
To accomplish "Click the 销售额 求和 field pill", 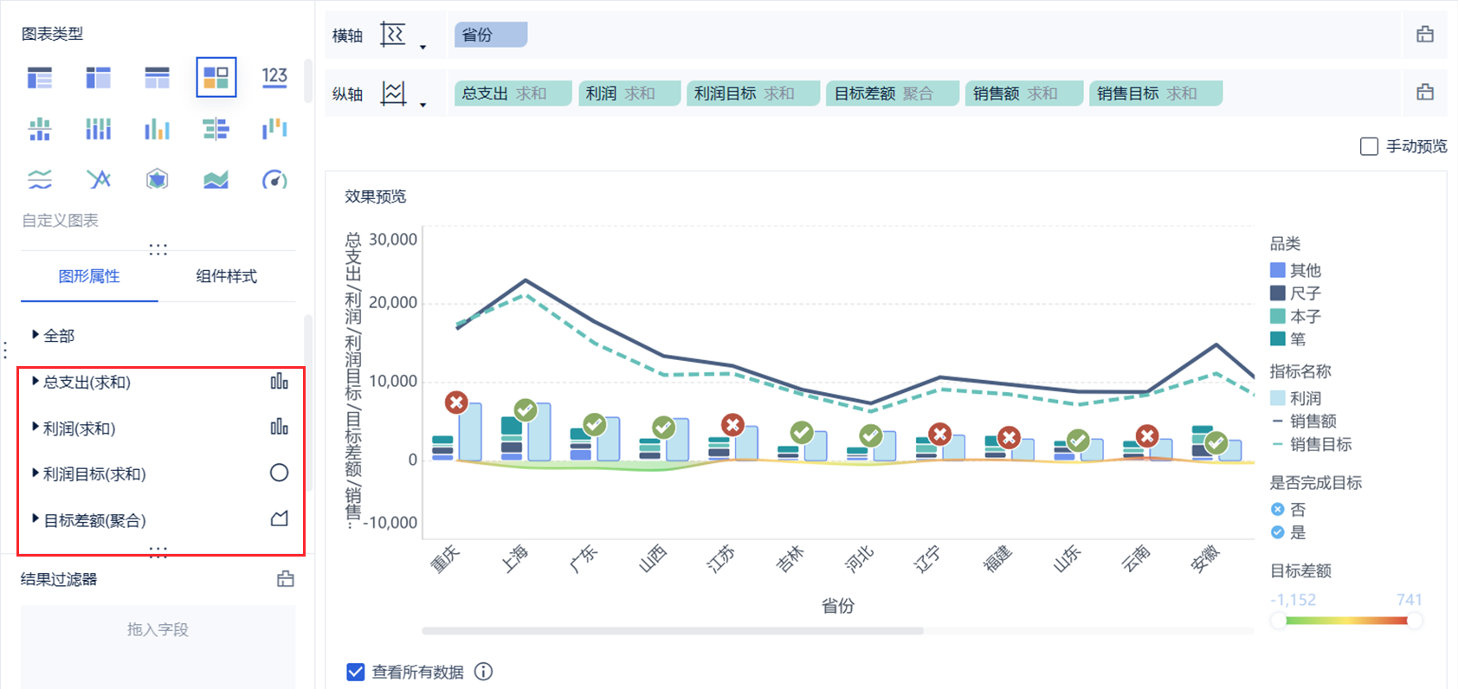I will click(1024, 93).
